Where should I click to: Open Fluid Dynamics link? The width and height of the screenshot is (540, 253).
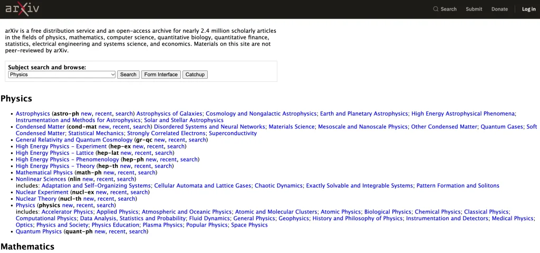click(x=209, y=219)
